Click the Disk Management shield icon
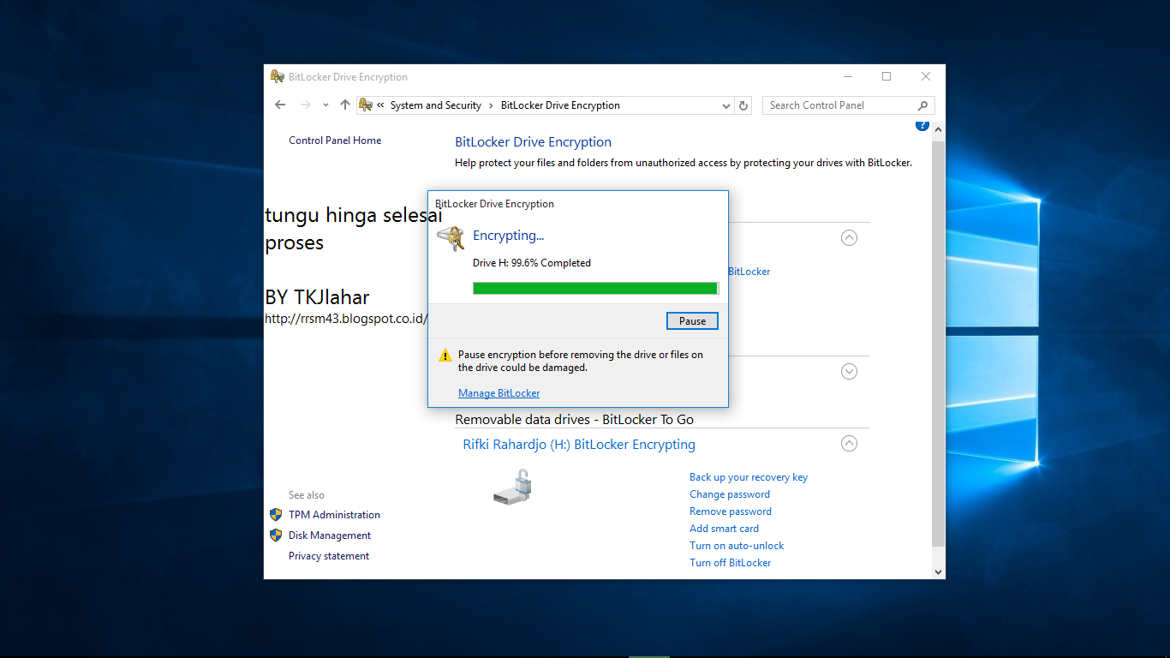 pyautogui.click(x=276, y=535)
